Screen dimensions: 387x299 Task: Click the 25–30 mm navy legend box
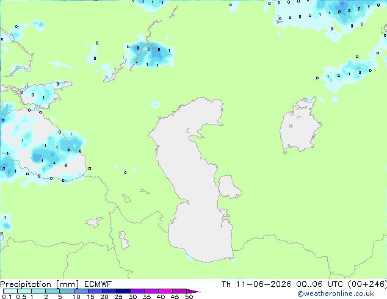click(123, 291)
